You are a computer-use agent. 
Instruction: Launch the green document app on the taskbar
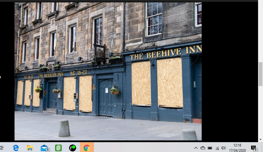tap(58, 148)
